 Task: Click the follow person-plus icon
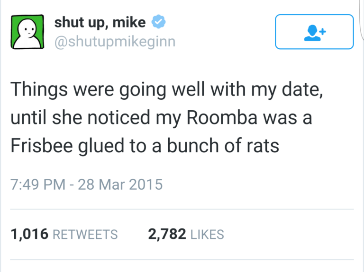coord(314,32)
